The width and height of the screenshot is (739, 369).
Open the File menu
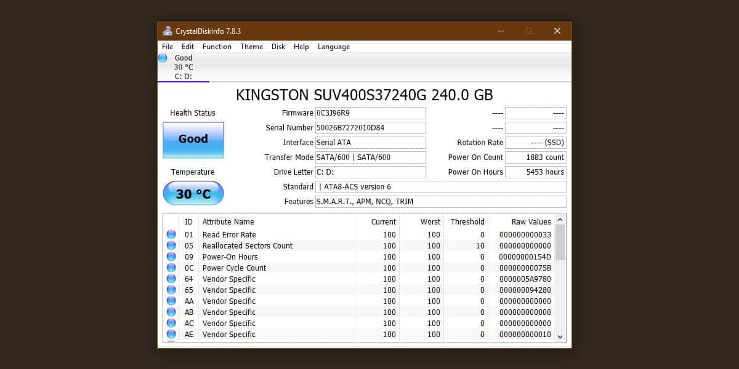point(168,47)
